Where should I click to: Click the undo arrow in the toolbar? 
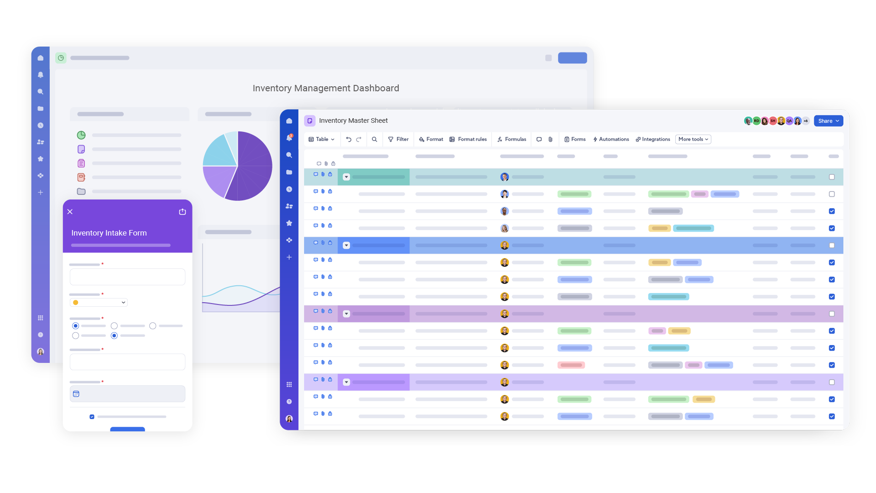[x=348, y=139]
